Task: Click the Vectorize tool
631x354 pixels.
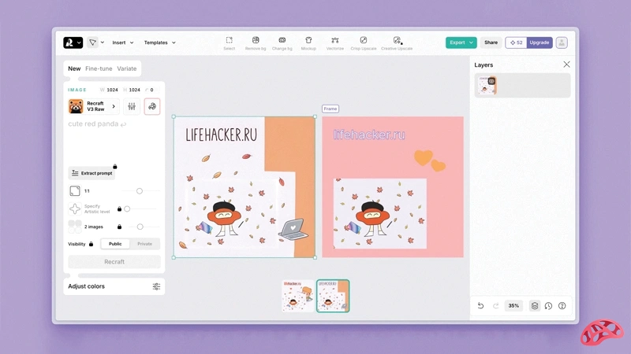Action: (x=334, y=43)
